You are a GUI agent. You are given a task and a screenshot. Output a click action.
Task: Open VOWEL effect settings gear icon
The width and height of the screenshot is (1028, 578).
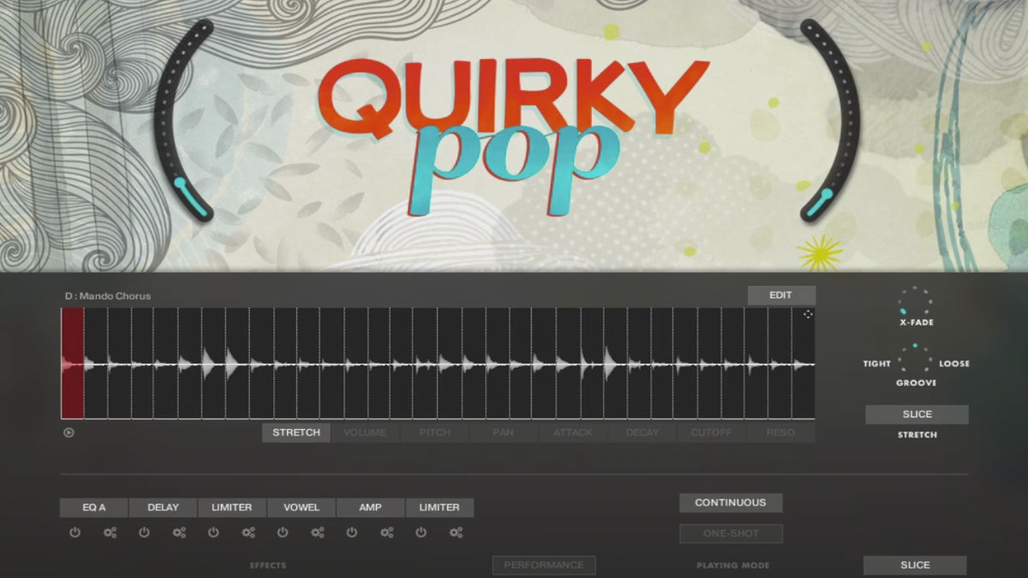[x=318, y=533]
